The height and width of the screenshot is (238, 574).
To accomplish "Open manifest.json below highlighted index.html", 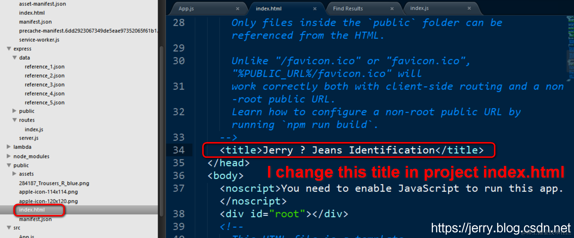I will tap(35, 219).
